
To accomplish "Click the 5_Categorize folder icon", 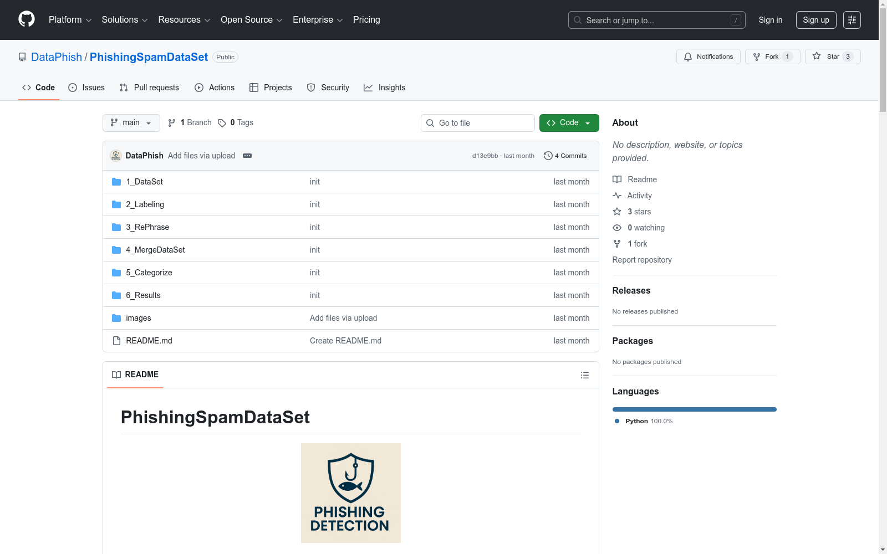I will tap(116, 273).
